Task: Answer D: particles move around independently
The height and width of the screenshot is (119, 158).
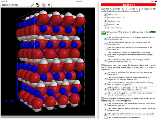Action: click(105, 117)
